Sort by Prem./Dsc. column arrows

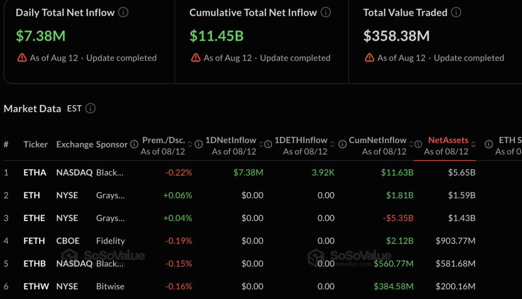tap(190, 144)
